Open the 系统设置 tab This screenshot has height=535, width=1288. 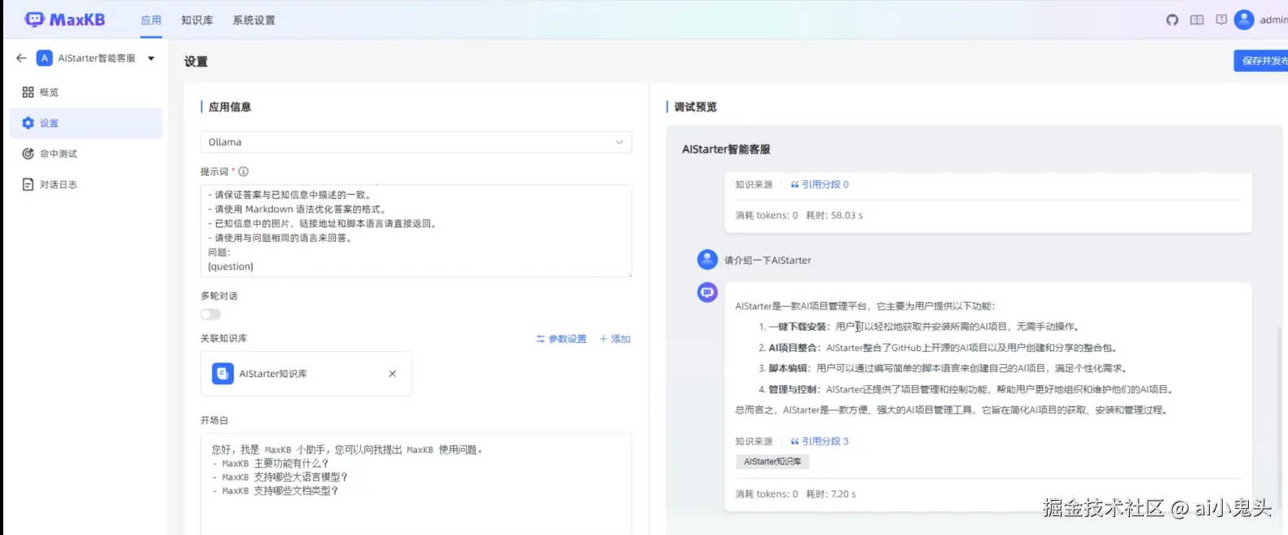tap(253, 20)
